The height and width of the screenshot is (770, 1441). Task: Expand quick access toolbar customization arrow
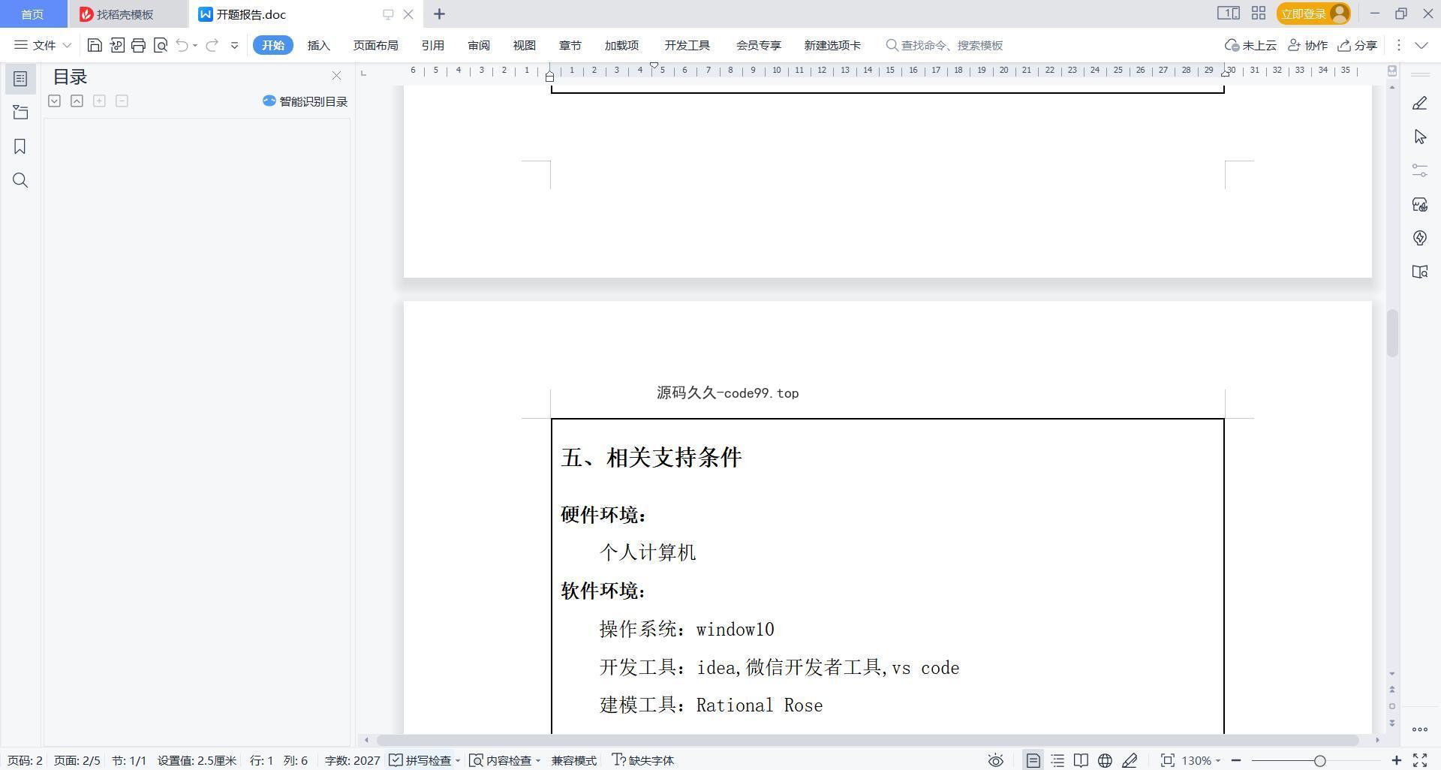pos(234,45)
